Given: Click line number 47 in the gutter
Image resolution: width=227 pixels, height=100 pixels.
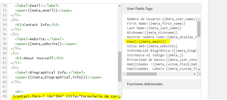Looking at the screenshot, I should 5,87.
